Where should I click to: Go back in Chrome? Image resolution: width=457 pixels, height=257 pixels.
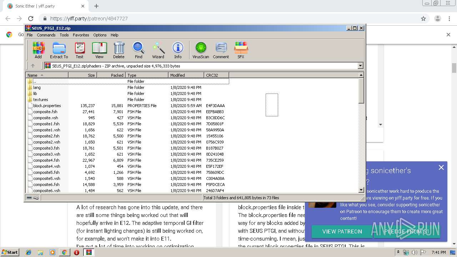coord(8,19)
